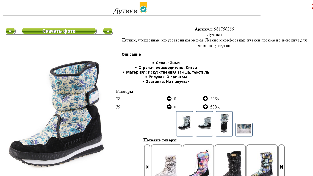Viewport: 313px width, 176px height.
Task: Click the next photo arrow button
Action: pos(108,31)
